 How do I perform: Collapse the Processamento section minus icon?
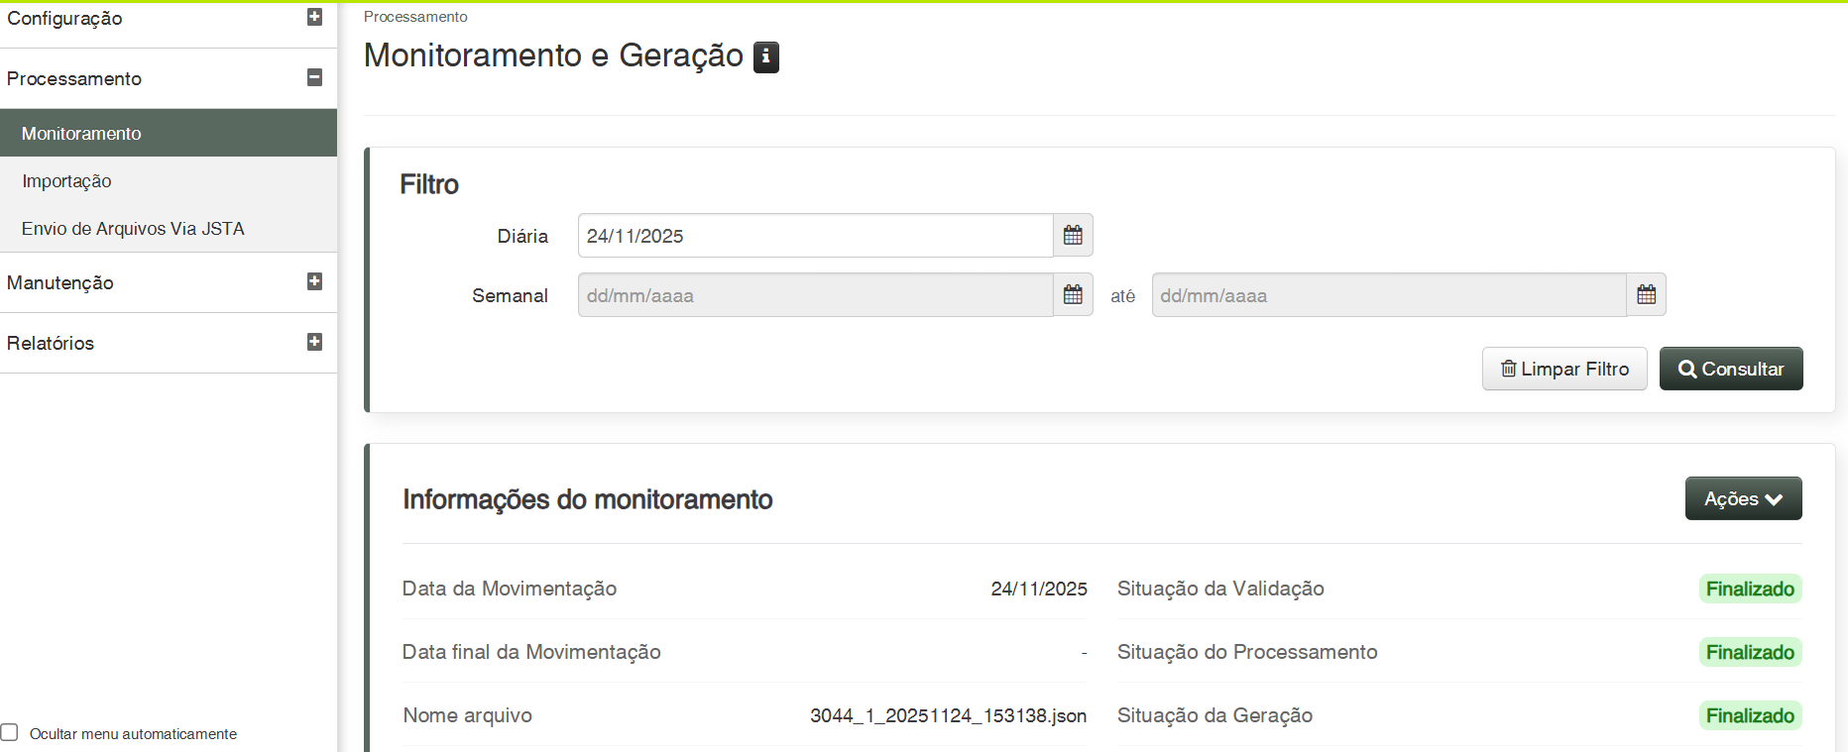coord(314,77)
